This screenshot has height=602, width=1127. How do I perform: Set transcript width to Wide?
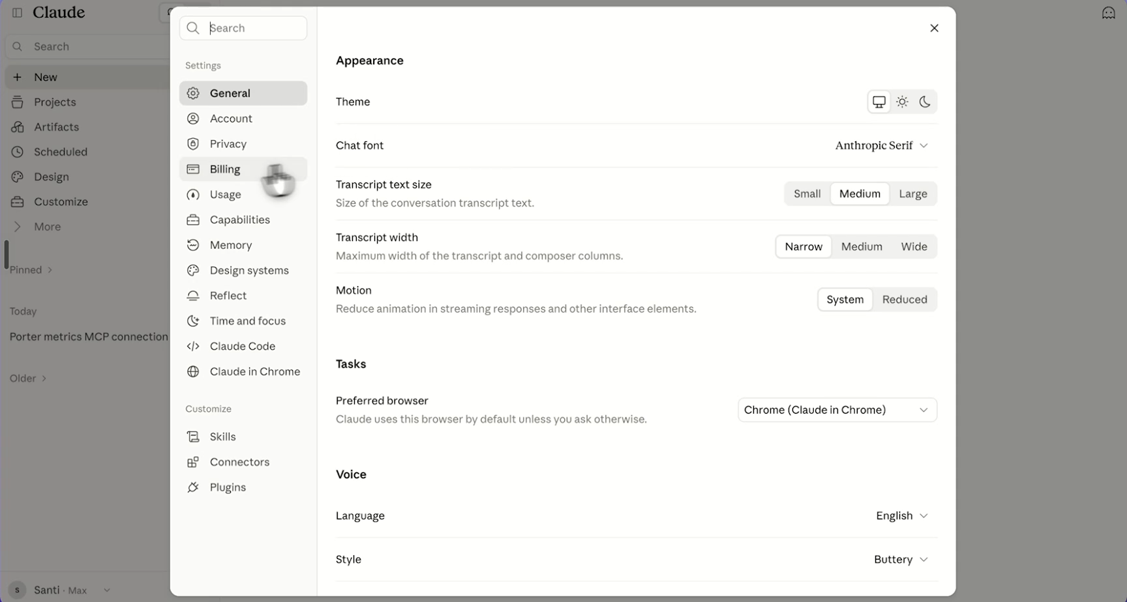[914, 246]
